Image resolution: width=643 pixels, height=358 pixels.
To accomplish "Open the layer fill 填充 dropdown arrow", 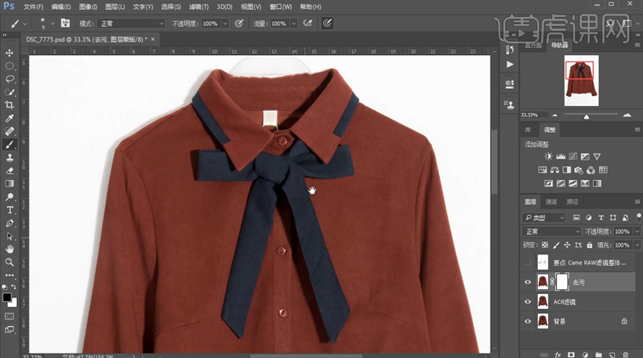I will (x=637, y=245).
